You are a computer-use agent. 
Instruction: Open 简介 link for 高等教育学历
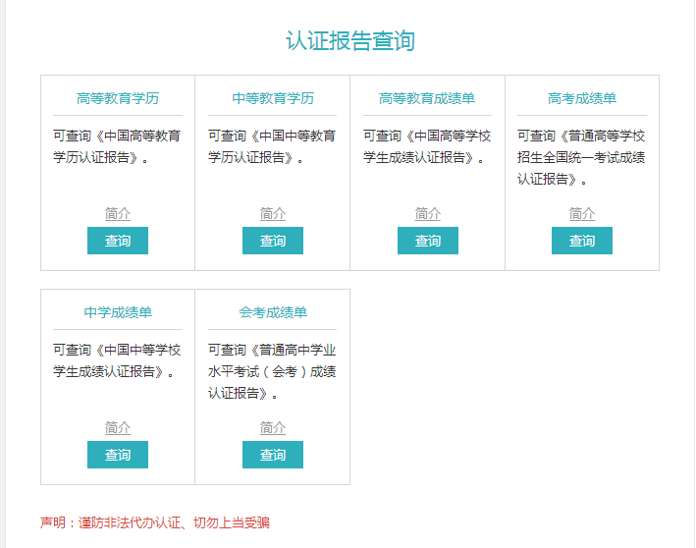pyautogui.click(x=118, y=213)
